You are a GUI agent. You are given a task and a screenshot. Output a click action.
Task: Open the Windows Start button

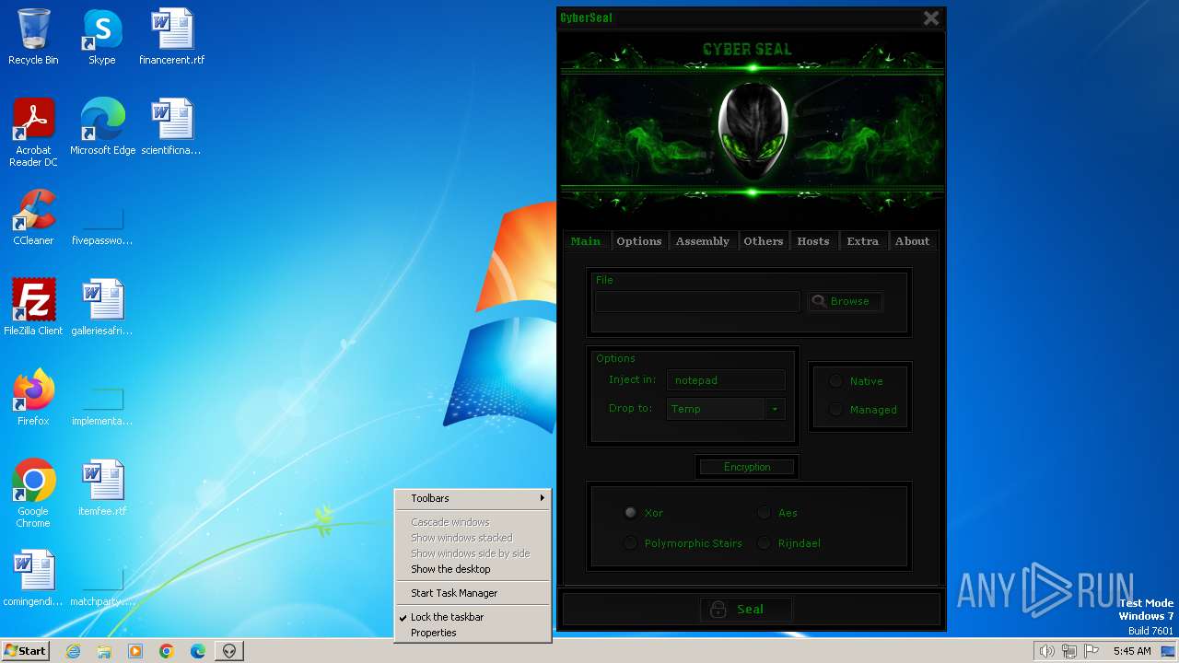[26, 651]
